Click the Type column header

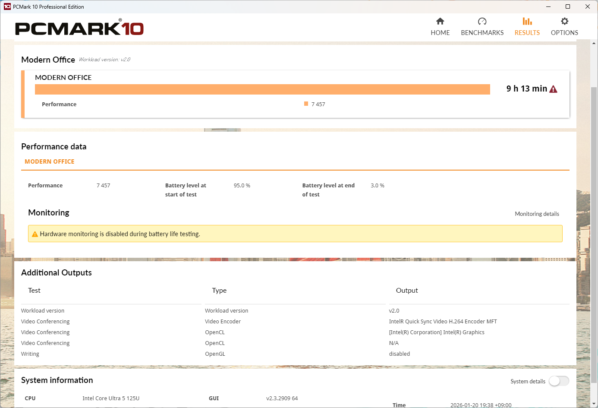(219, 290)
